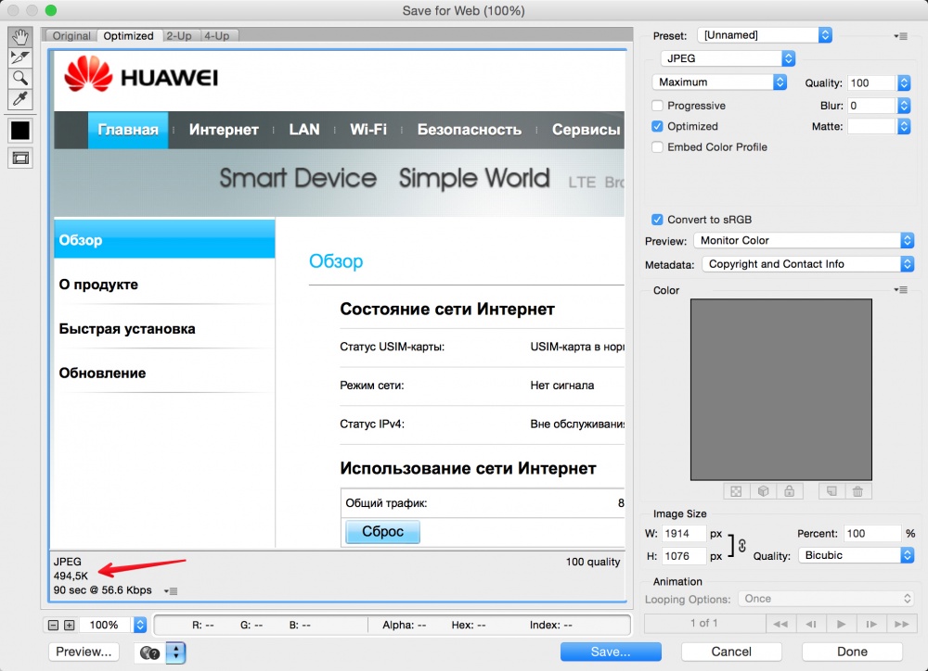Open the zoom level dropdown
The image size is (928, 671).
click(x=140, y=625)
